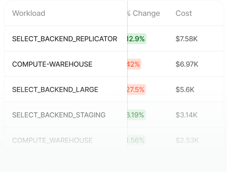Click the faded 1.56% change badge
Screen dimensions: 227x172
[136, 140]
